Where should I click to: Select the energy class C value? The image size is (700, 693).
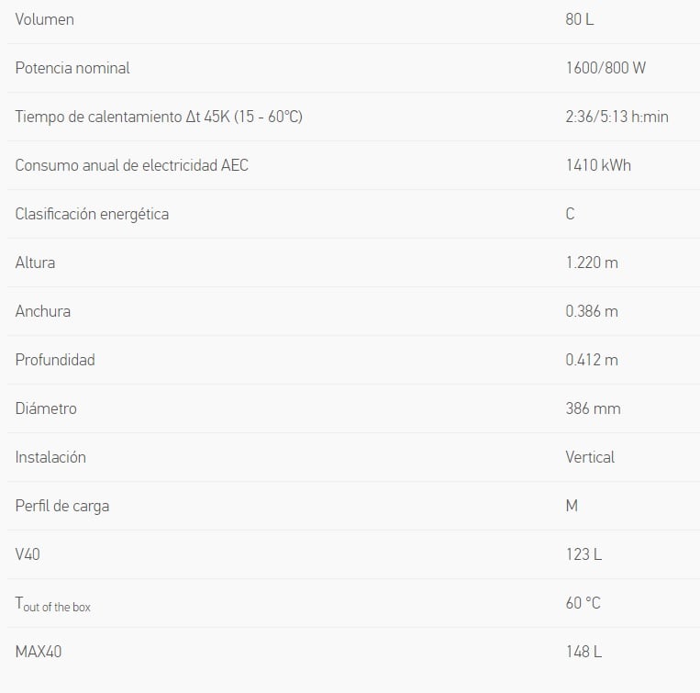(570, 215)
